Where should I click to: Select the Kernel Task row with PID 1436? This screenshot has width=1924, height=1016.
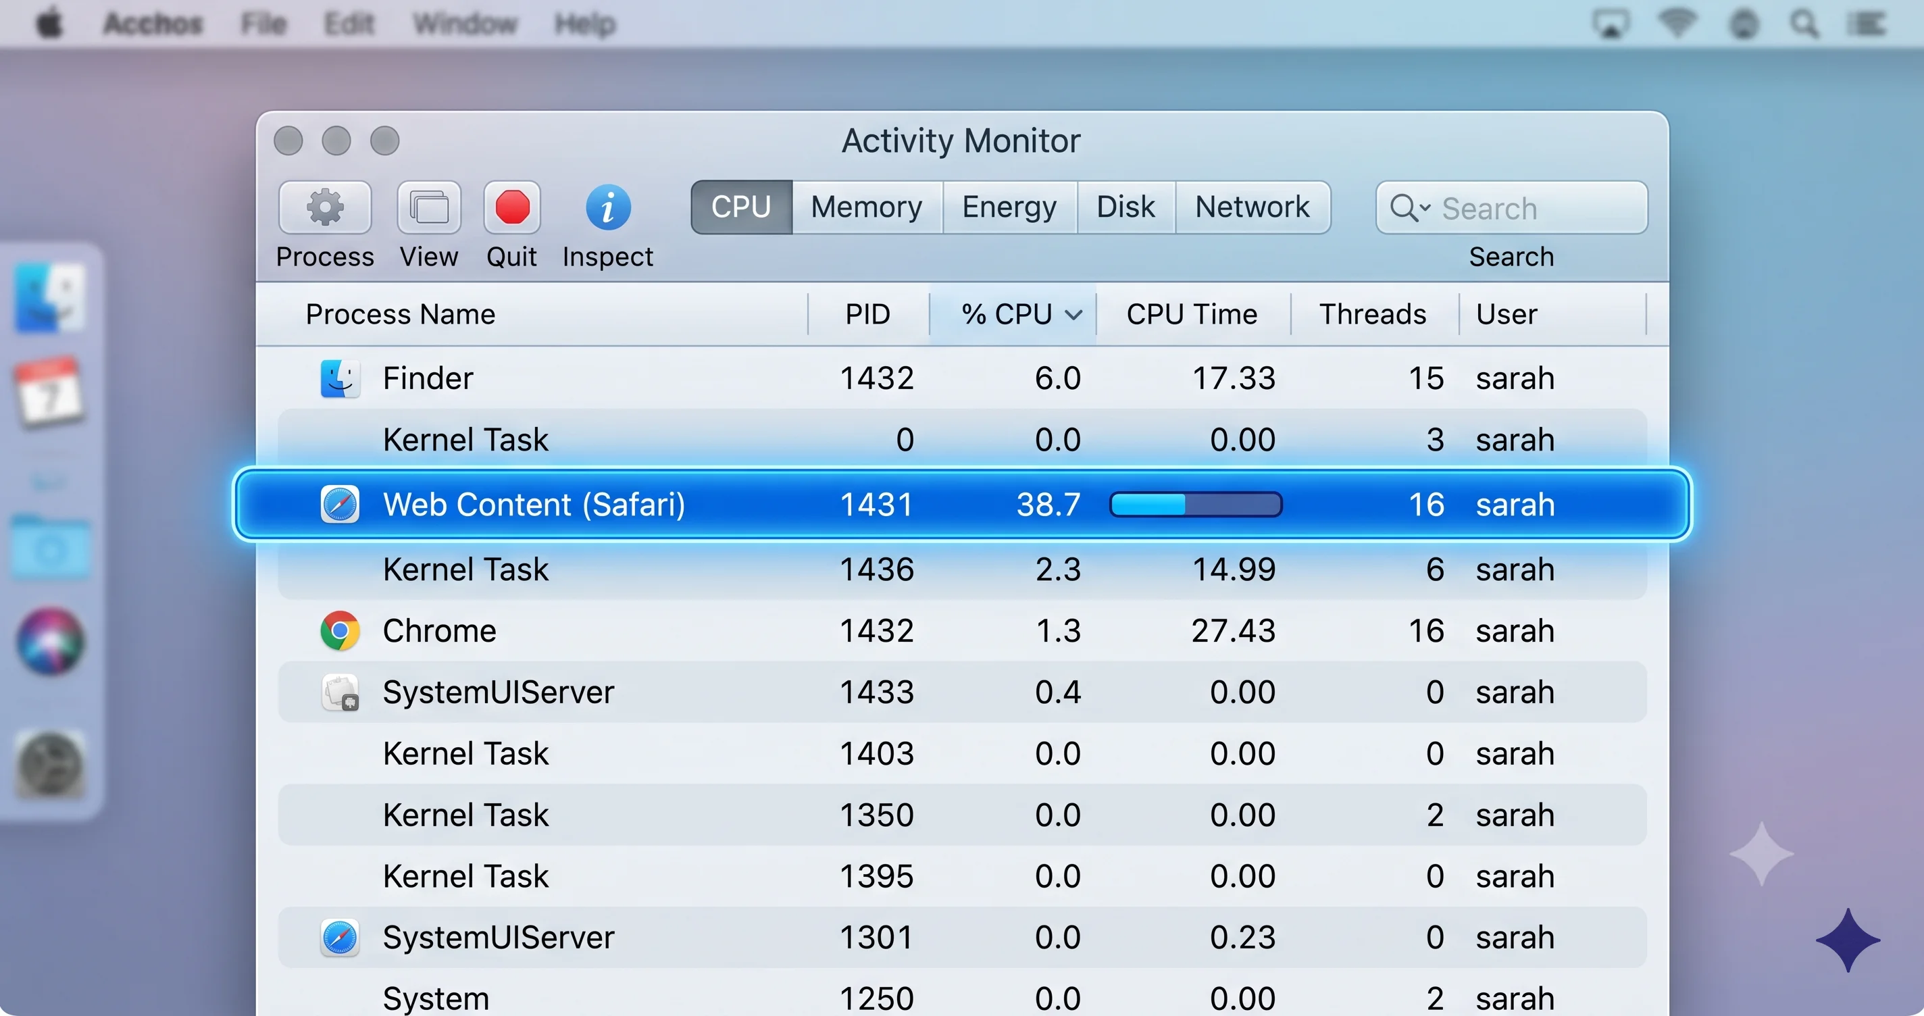click(x=962, y=570)
